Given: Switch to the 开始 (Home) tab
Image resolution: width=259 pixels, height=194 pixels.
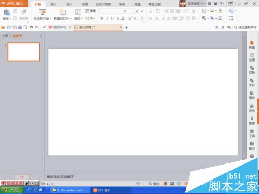Looking at the screenshot, I should (x=38, y=4).
